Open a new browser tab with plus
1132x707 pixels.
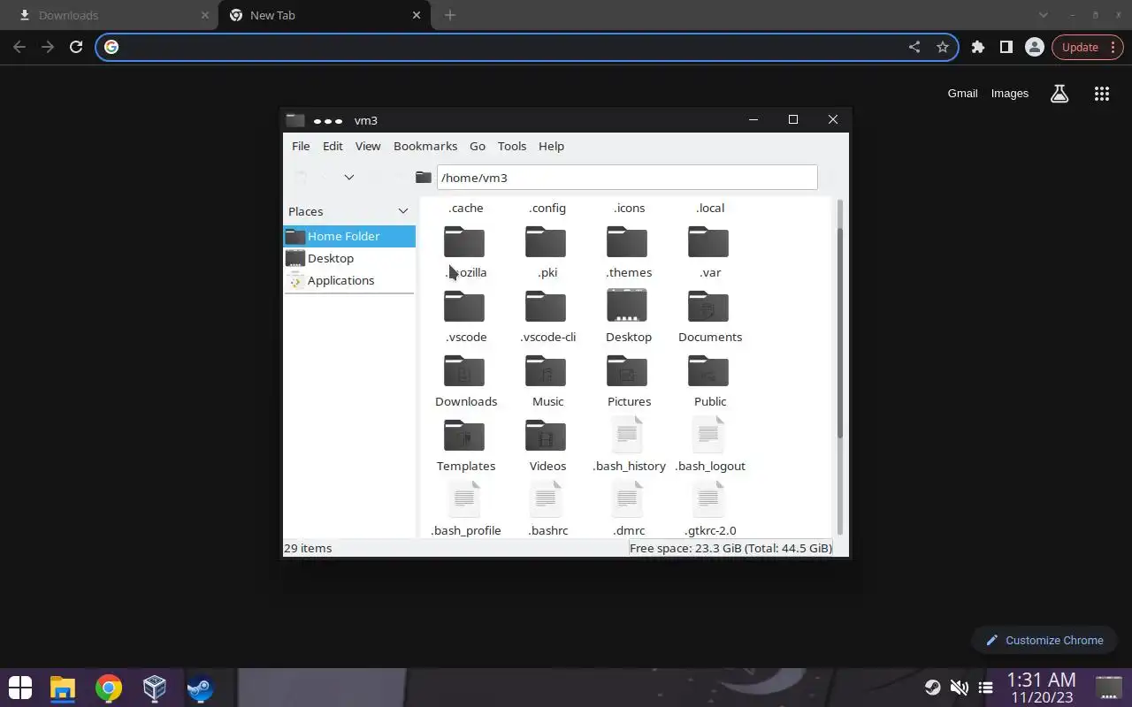[x=449, y=15]
